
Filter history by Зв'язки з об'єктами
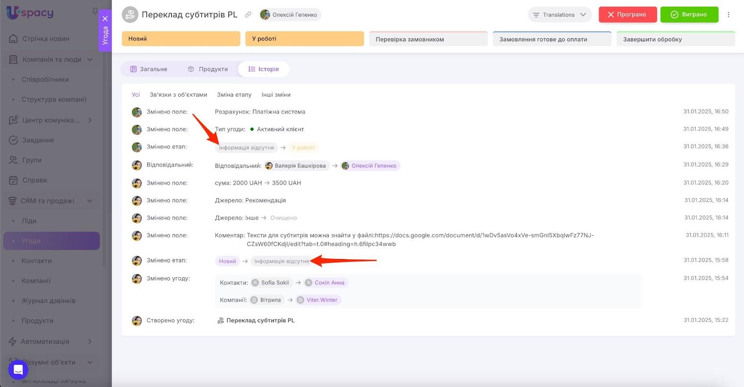click(178, 94)
